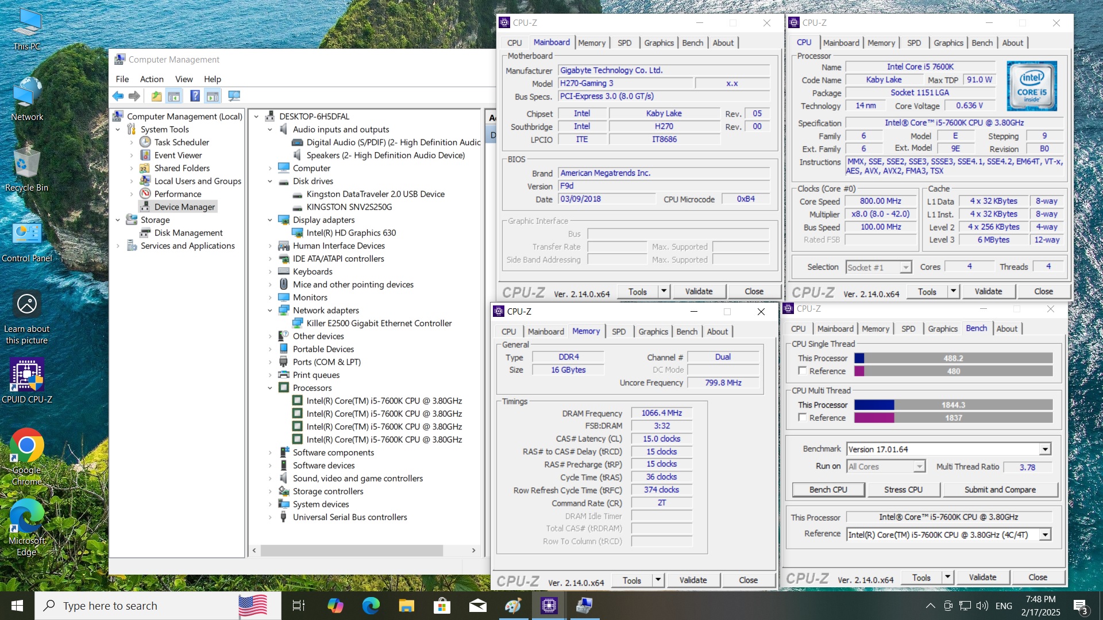This screenshot has height=620, width=1103.
Task: Click the Bench CPU button
Action: pos(828,490)
